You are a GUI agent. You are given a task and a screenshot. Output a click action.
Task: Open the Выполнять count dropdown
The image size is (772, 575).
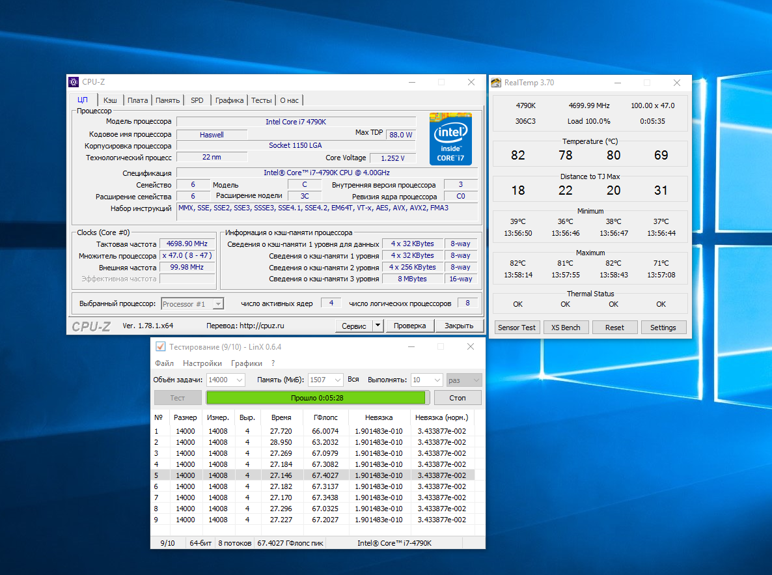pyautogui.click(x=435, y=380)
